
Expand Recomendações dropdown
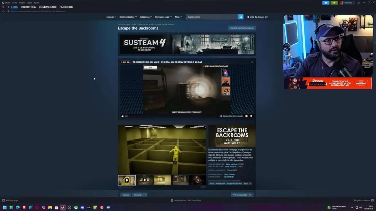pos(128,17)
